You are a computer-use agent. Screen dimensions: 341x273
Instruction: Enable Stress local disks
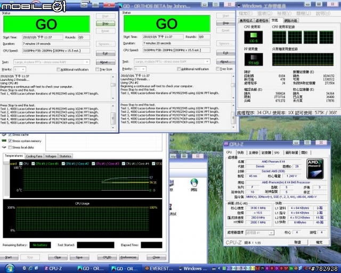click(x=10, y=147)
